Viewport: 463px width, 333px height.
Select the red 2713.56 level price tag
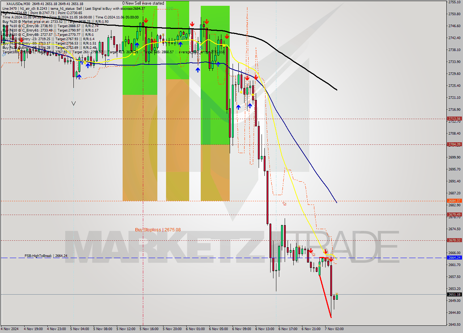pos(454,119)
